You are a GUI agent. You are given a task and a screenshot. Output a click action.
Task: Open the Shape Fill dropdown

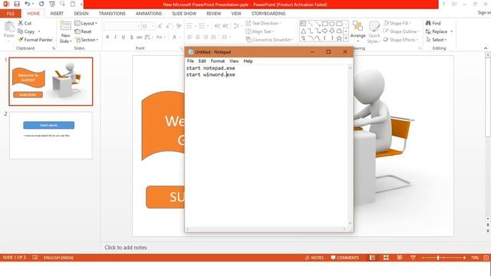(x=397, y=23)
